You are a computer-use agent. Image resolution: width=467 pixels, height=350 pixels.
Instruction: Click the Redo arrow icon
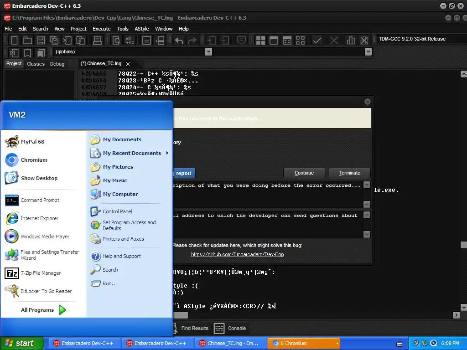(192, 40)
